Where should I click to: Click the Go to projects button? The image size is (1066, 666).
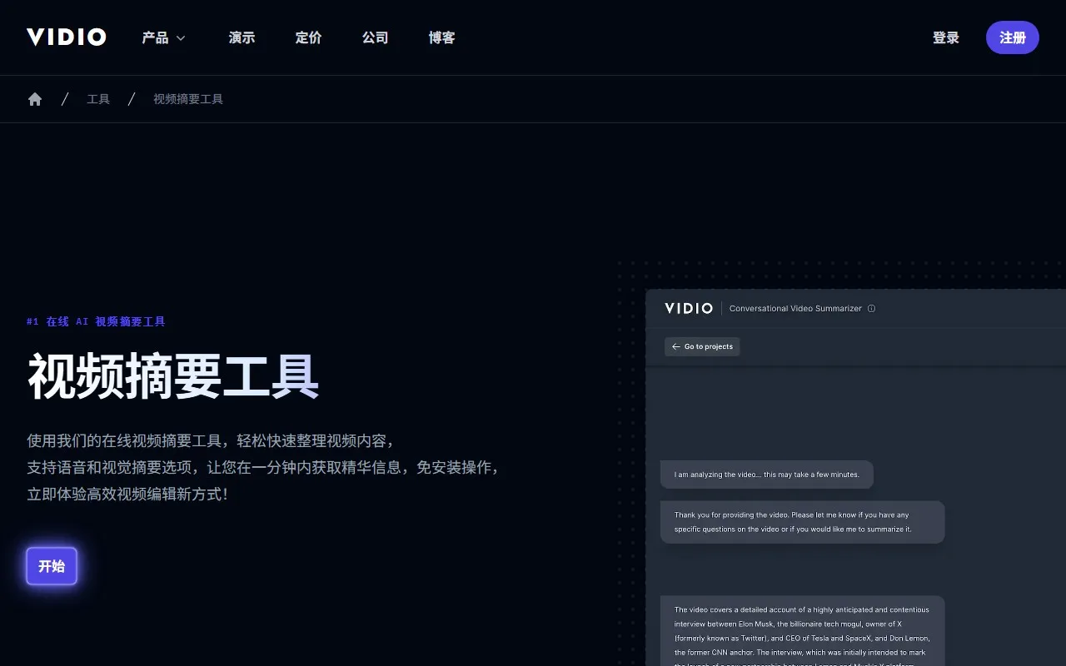[702, 346]
